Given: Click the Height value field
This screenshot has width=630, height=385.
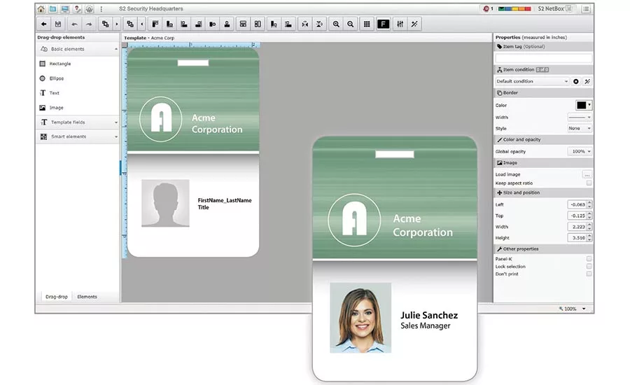Looking at the screenshot, I should [x=577, y=238].
